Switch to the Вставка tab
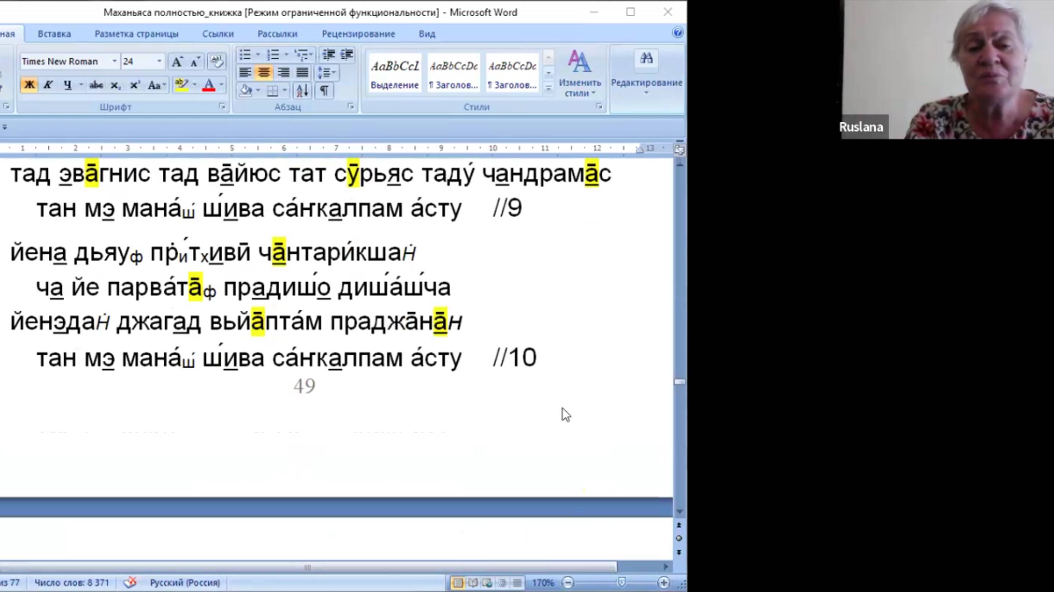The image size is (1054, 592). (54, 34)
